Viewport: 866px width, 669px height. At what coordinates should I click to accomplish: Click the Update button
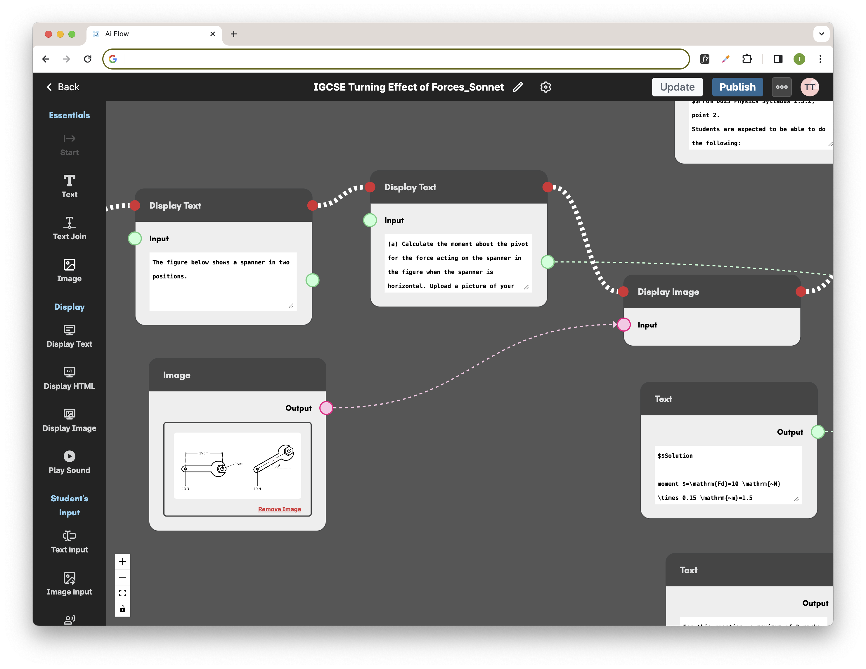pyautogui.click(x=677, y=87)
